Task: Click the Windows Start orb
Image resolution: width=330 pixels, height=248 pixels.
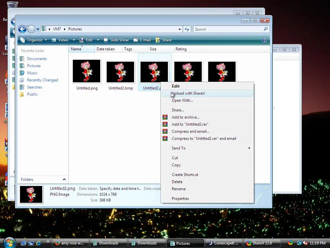Action: tap(9, 243)
